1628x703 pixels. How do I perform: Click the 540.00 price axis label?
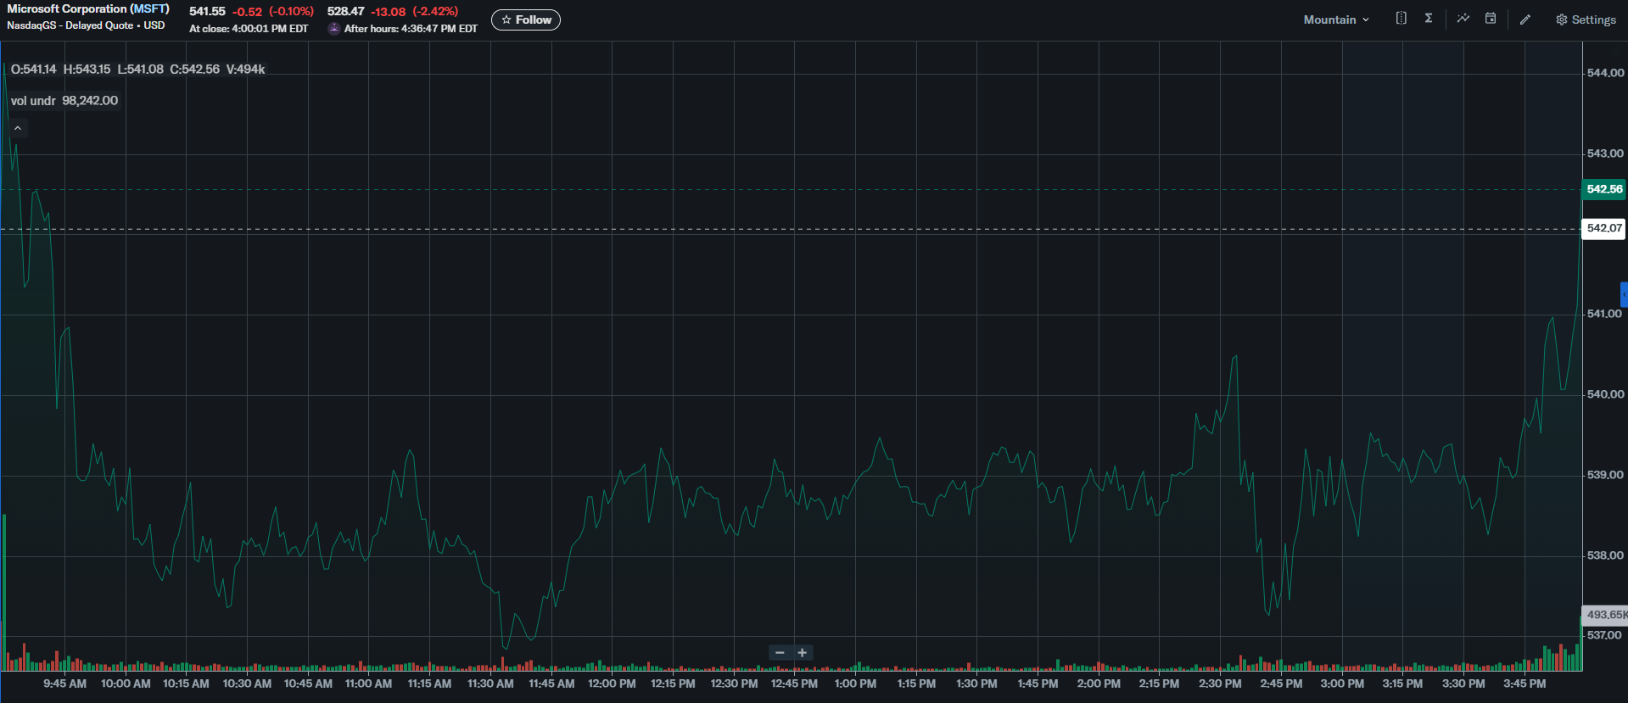point(1604,394)
